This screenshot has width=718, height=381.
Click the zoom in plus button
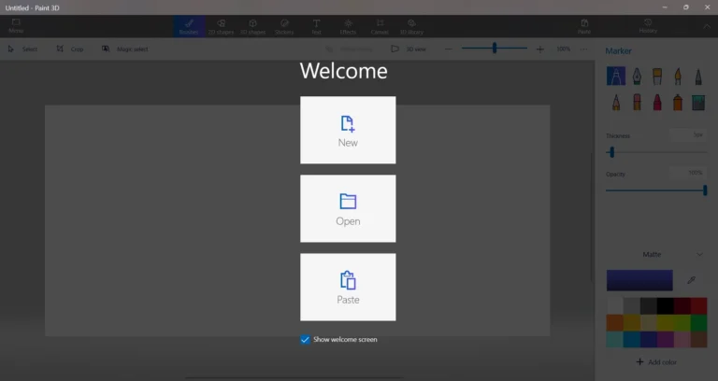tap(540, 49)
